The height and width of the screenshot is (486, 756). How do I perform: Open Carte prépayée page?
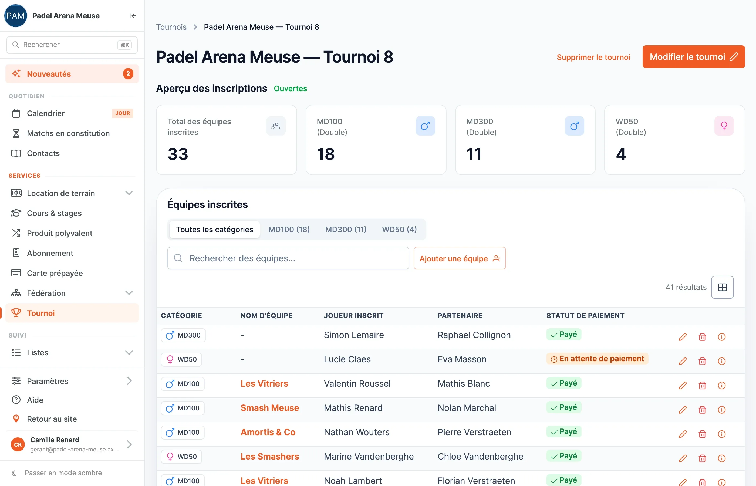(72, 273)
